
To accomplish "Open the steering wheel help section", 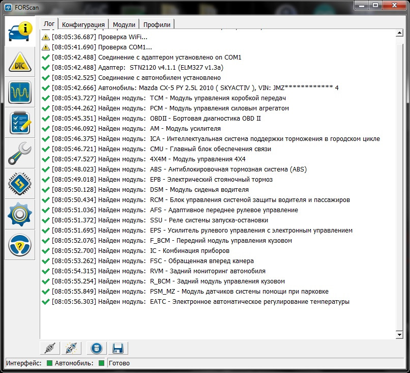I will 20,245.
